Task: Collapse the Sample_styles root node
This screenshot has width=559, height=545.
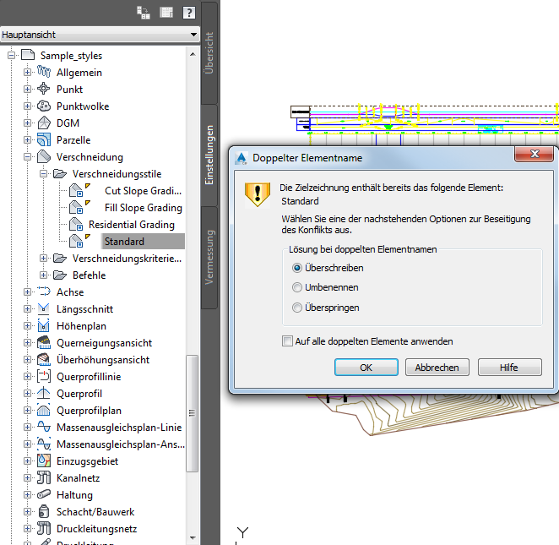Action: click(x=12, y=55)
